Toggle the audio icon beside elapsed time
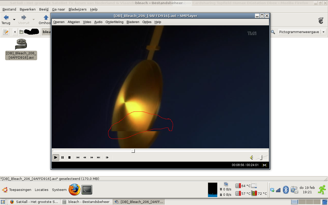Viewport: 328px width, 205px height. pos(265,165)
